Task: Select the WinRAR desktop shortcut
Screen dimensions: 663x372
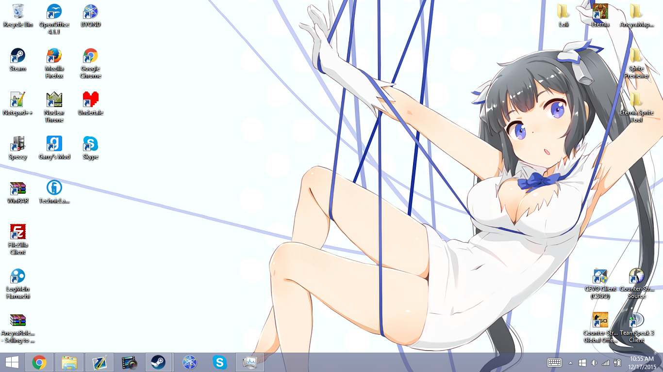Action: (x=18, y=192)
